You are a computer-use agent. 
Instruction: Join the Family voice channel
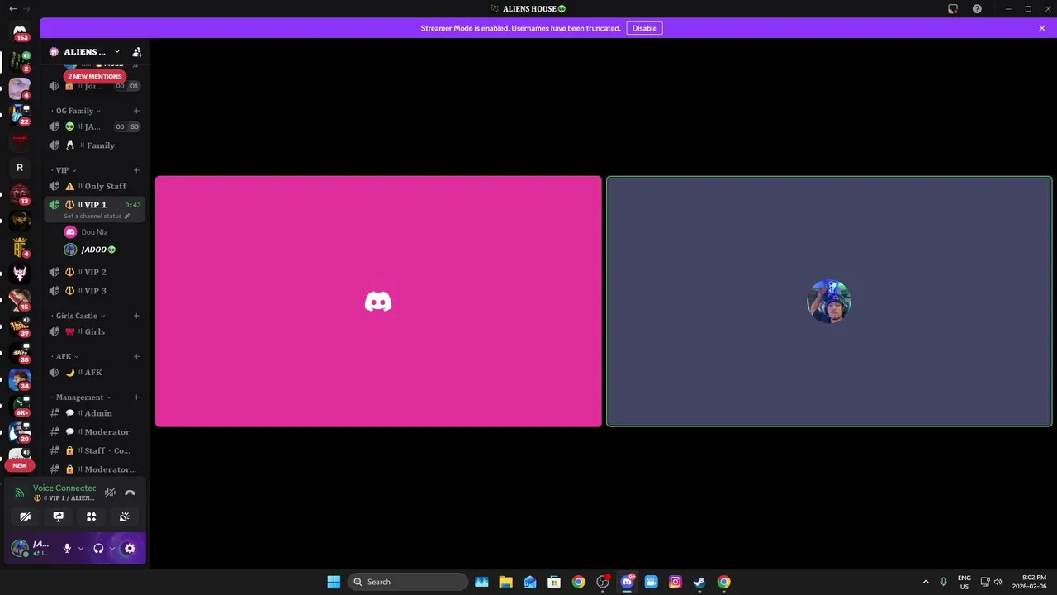94,145
